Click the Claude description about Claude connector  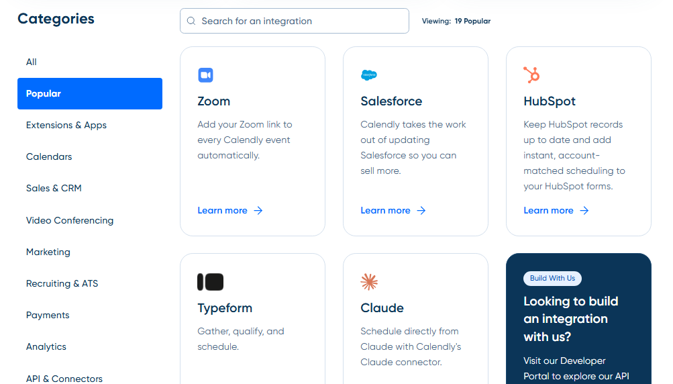(x=411, y=346)
